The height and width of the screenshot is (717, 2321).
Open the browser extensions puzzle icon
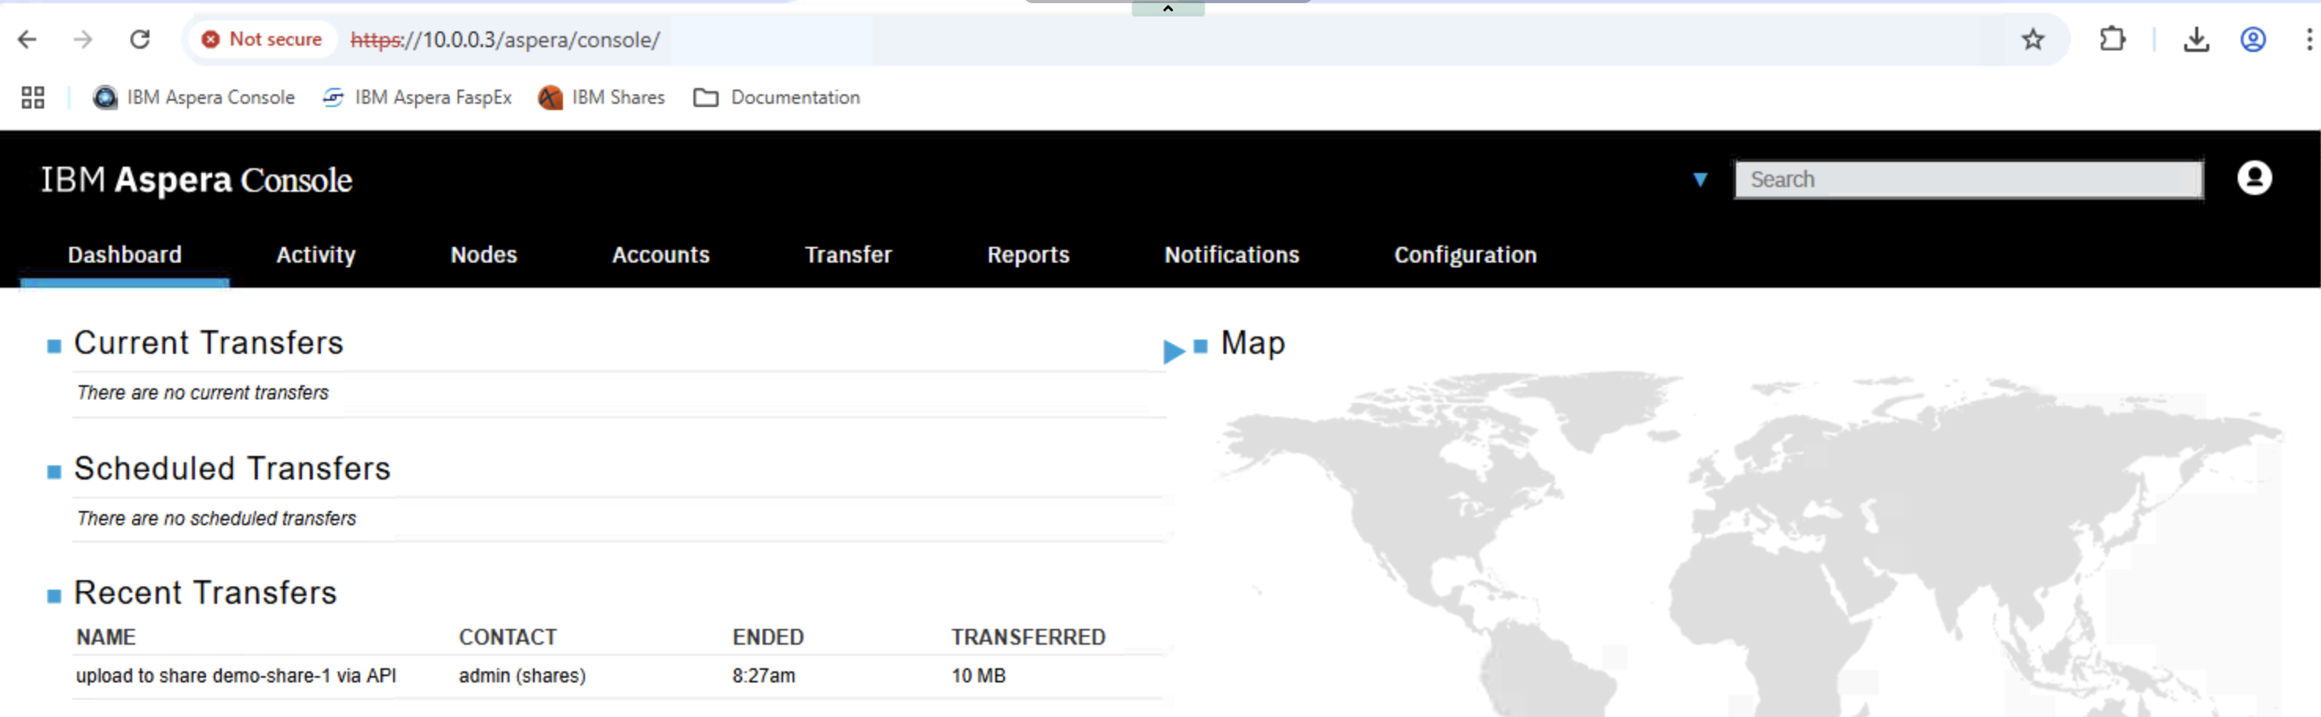coord(2112,39)
